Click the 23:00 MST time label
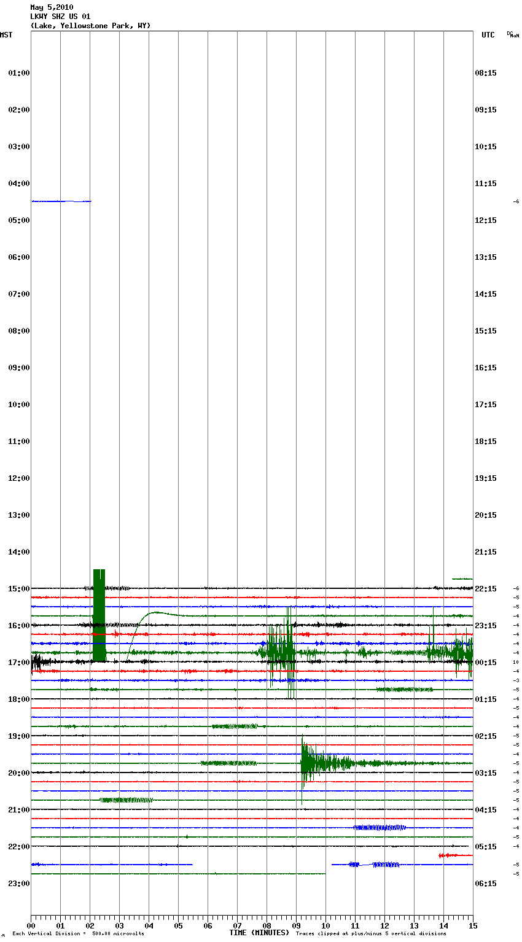 click(x=19, y=884)
